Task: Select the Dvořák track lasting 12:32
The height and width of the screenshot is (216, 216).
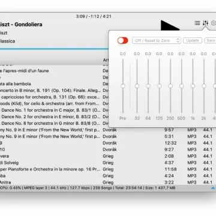Action: coord(108,143)
